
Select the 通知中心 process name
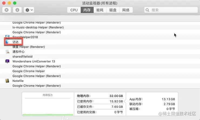click(x=18, y=52)
